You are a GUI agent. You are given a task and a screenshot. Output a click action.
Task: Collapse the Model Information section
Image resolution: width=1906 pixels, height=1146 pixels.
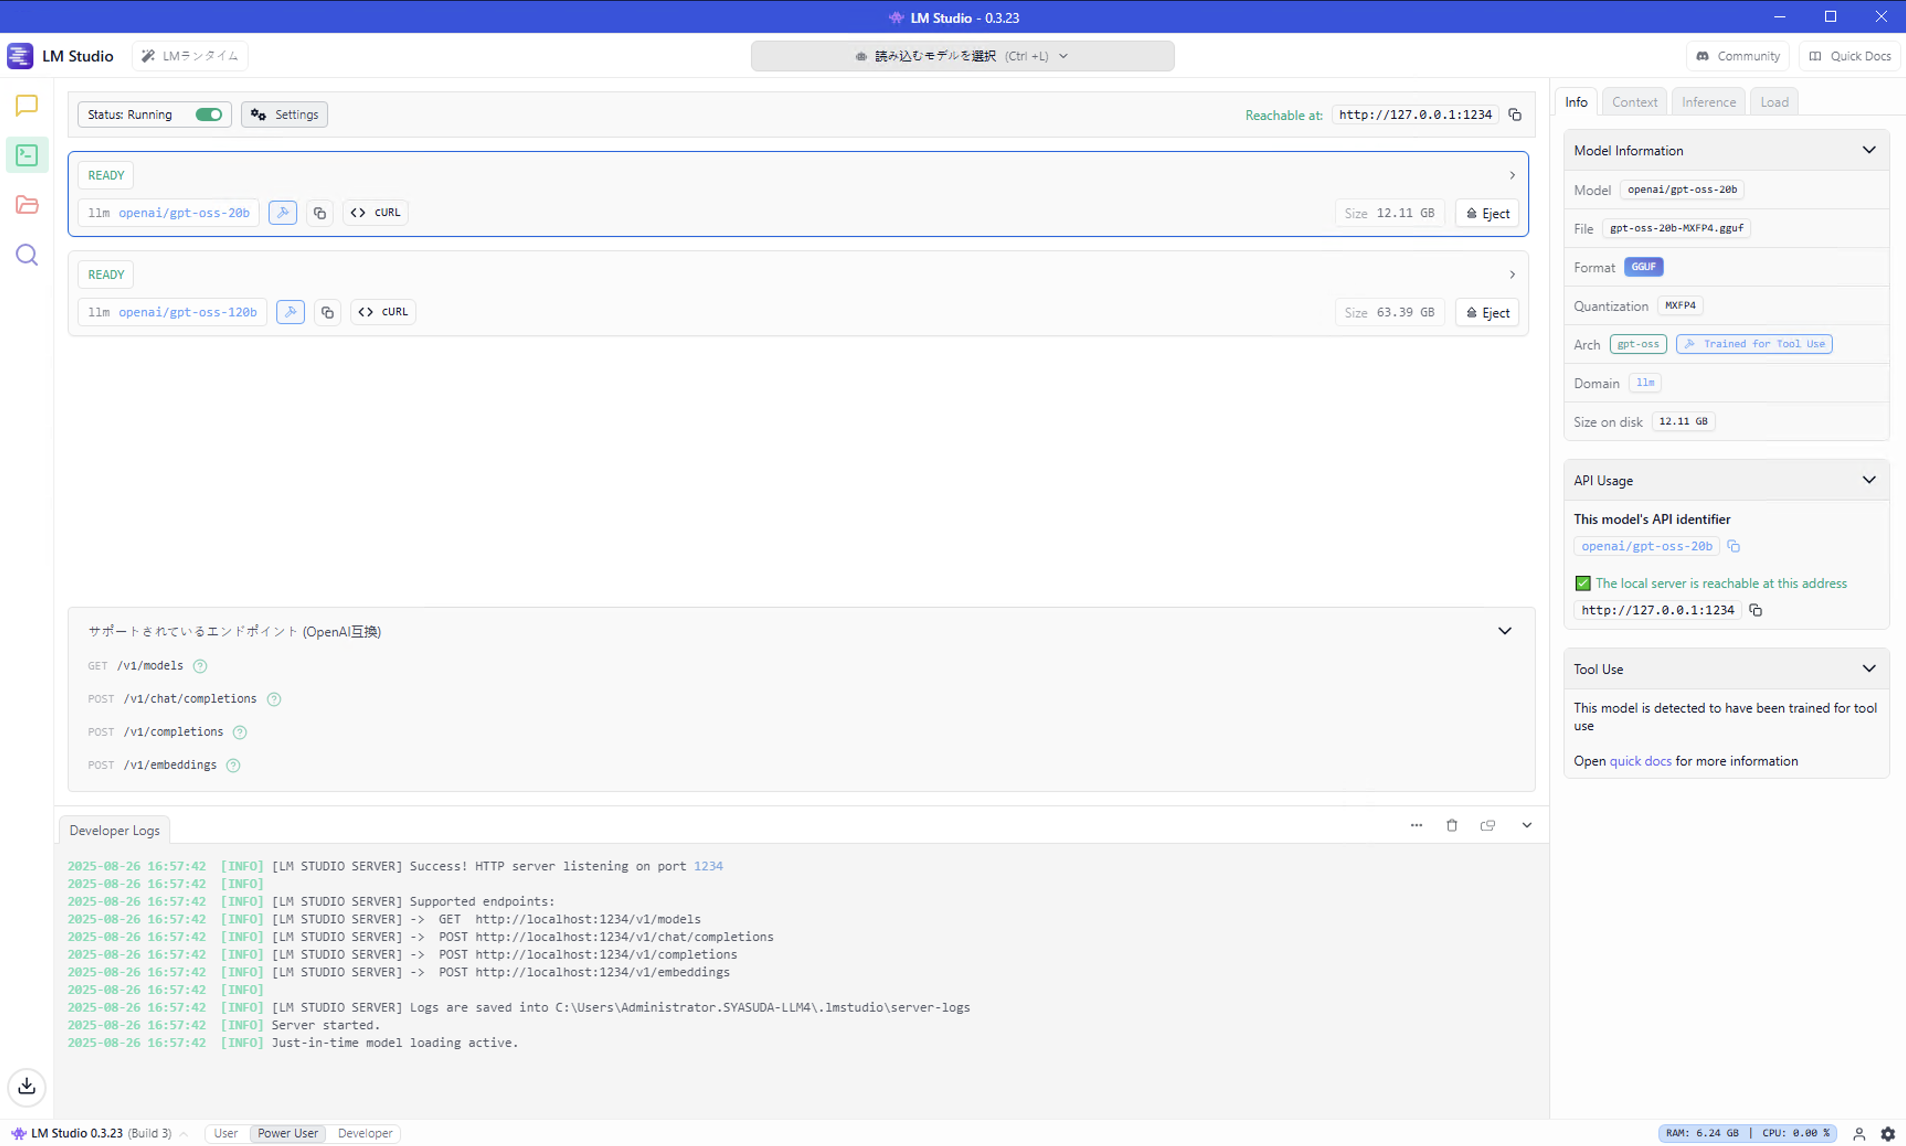point(1868,150)
